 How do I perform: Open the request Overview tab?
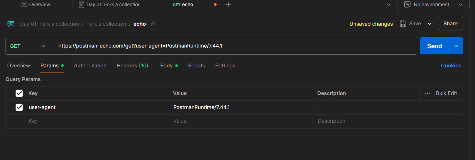click(x=19, y=66)
